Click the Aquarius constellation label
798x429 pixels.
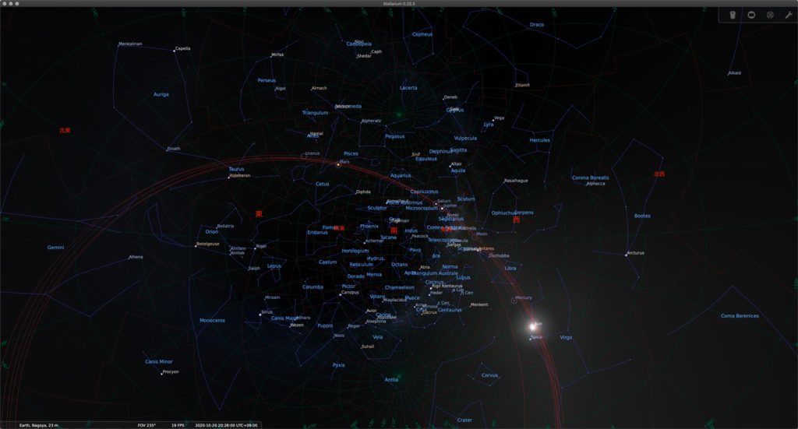(401, 175)
